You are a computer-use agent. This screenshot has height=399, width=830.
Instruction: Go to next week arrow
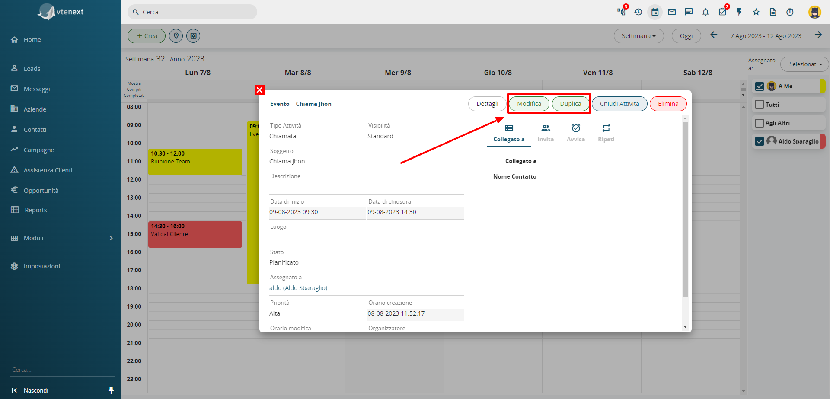click(x=818, y=35)
